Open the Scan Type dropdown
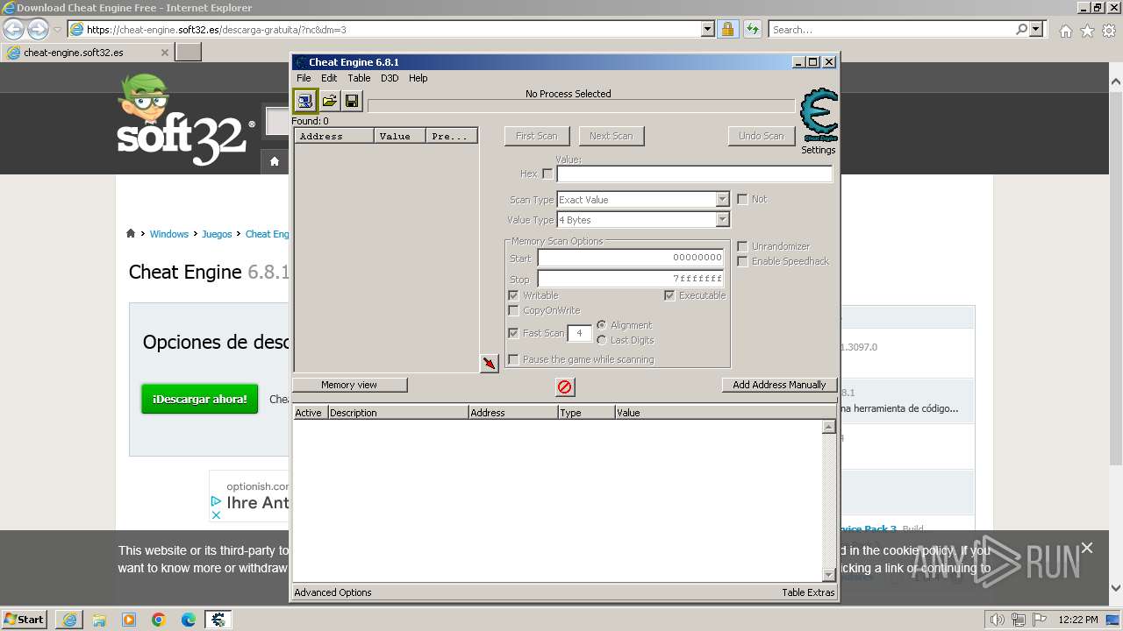The image size is (1123, 631). pyautogui.click(x=722, y=200)
